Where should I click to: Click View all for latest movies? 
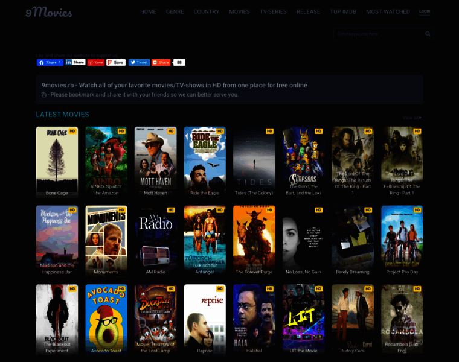tap(411, 118)
